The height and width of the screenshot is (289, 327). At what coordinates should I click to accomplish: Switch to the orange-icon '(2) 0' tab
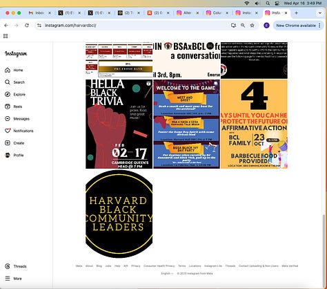[159, 13]
